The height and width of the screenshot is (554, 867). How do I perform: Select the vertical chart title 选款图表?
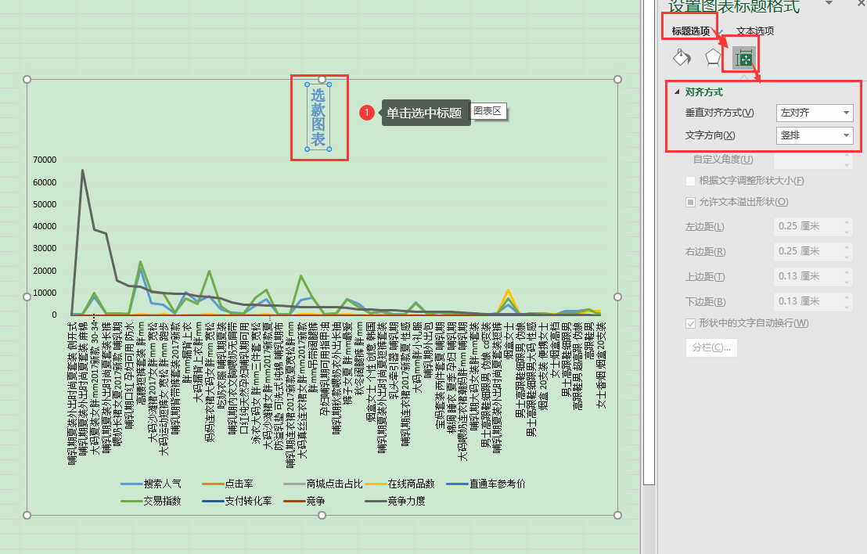[x=318, y=117]
